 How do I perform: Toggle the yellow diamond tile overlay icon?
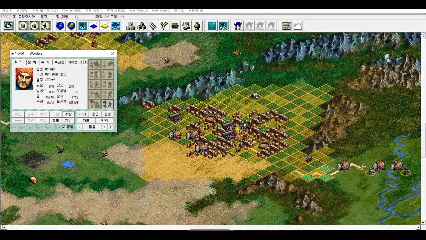click(x=105, y=26)
